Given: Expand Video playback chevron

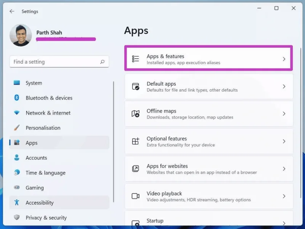Looking at the screenshot, I should tap(284, 196).
